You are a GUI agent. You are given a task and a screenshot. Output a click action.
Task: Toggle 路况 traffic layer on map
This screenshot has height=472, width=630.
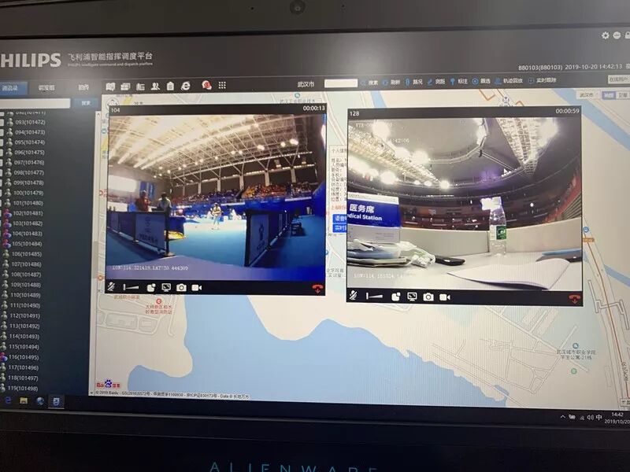414,82
